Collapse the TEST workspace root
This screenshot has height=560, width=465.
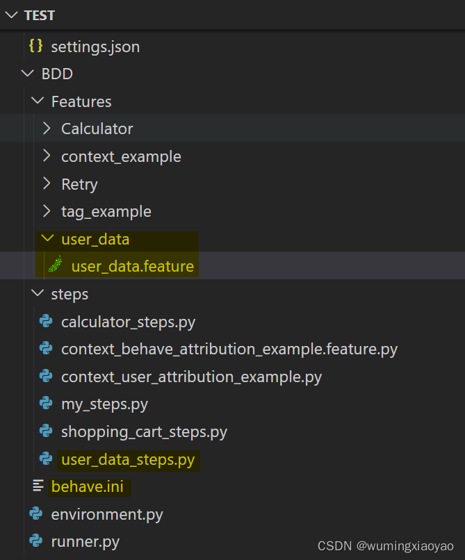tap(10, 15)
